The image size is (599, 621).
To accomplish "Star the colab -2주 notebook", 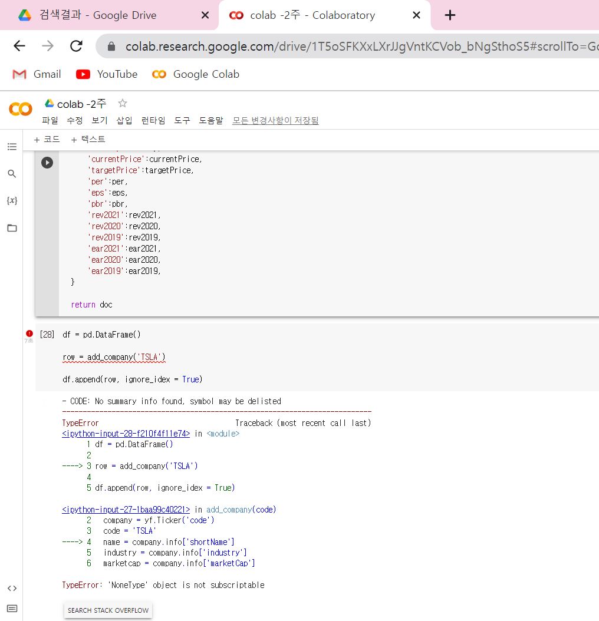I will [123, 103].
